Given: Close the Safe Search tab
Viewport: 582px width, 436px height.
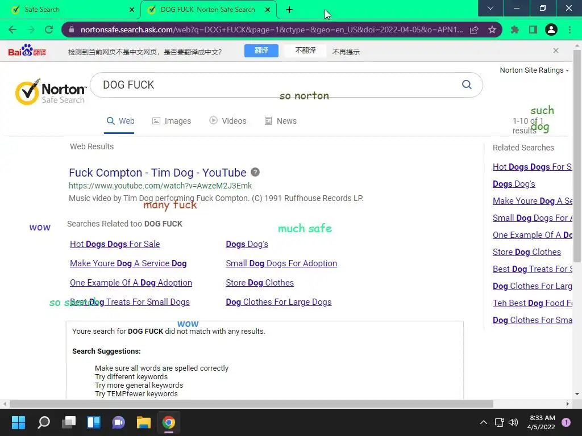Looking at the screenshot, I should pos(132,10).
